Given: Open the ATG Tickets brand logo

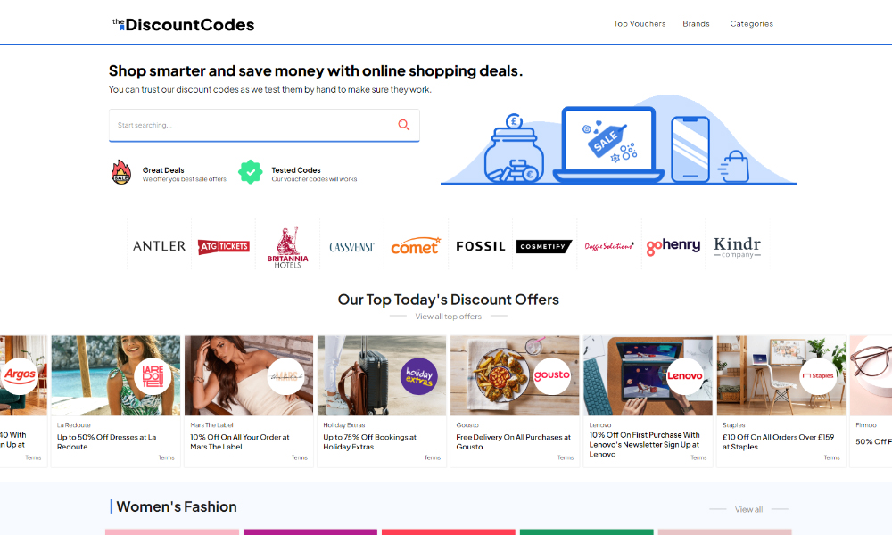Looking at the screenshot, I should [224, 246].
